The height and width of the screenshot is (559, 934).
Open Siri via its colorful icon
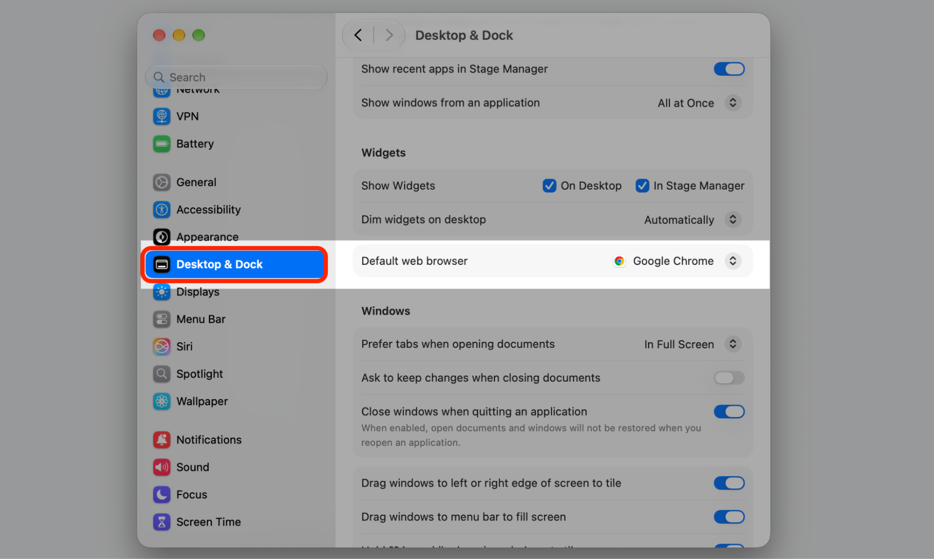click(x=162, y=347)
